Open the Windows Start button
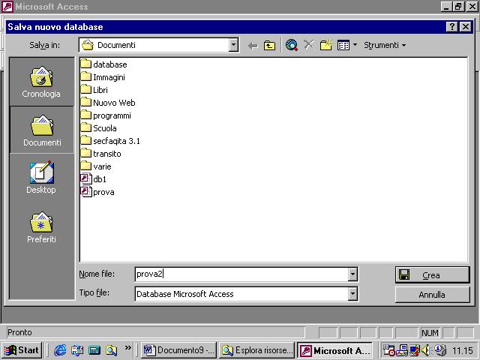The width and height of the screenshot is (480, 360). 22,350
